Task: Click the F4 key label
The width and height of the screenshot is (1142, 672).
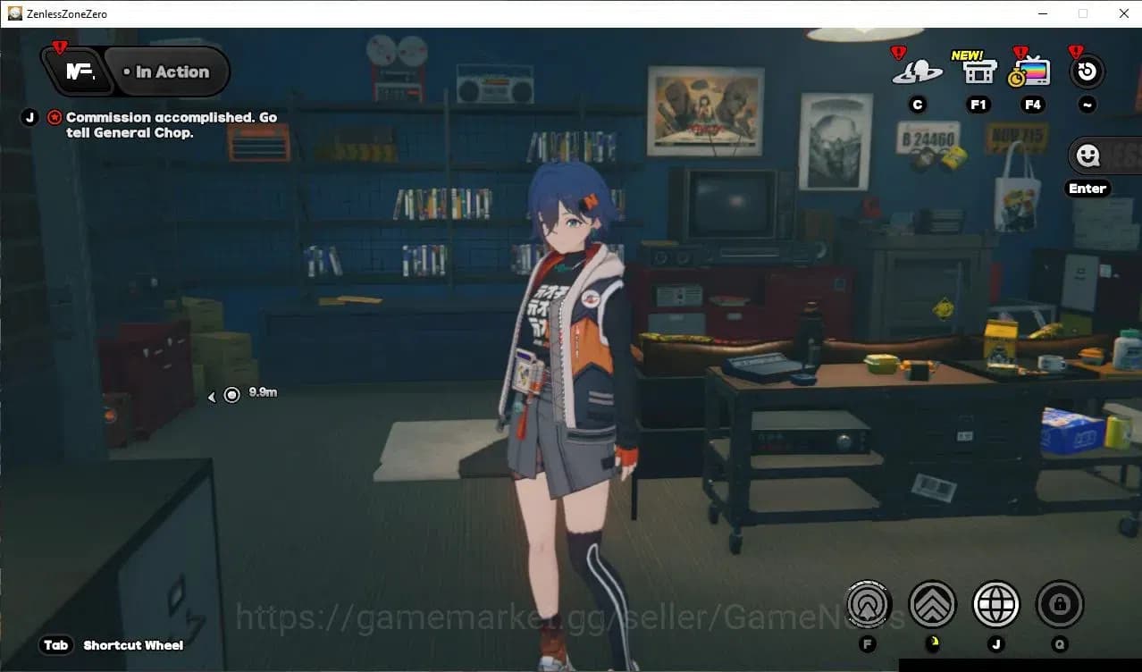Action: pyautogui.click(x=1033, y=105)
